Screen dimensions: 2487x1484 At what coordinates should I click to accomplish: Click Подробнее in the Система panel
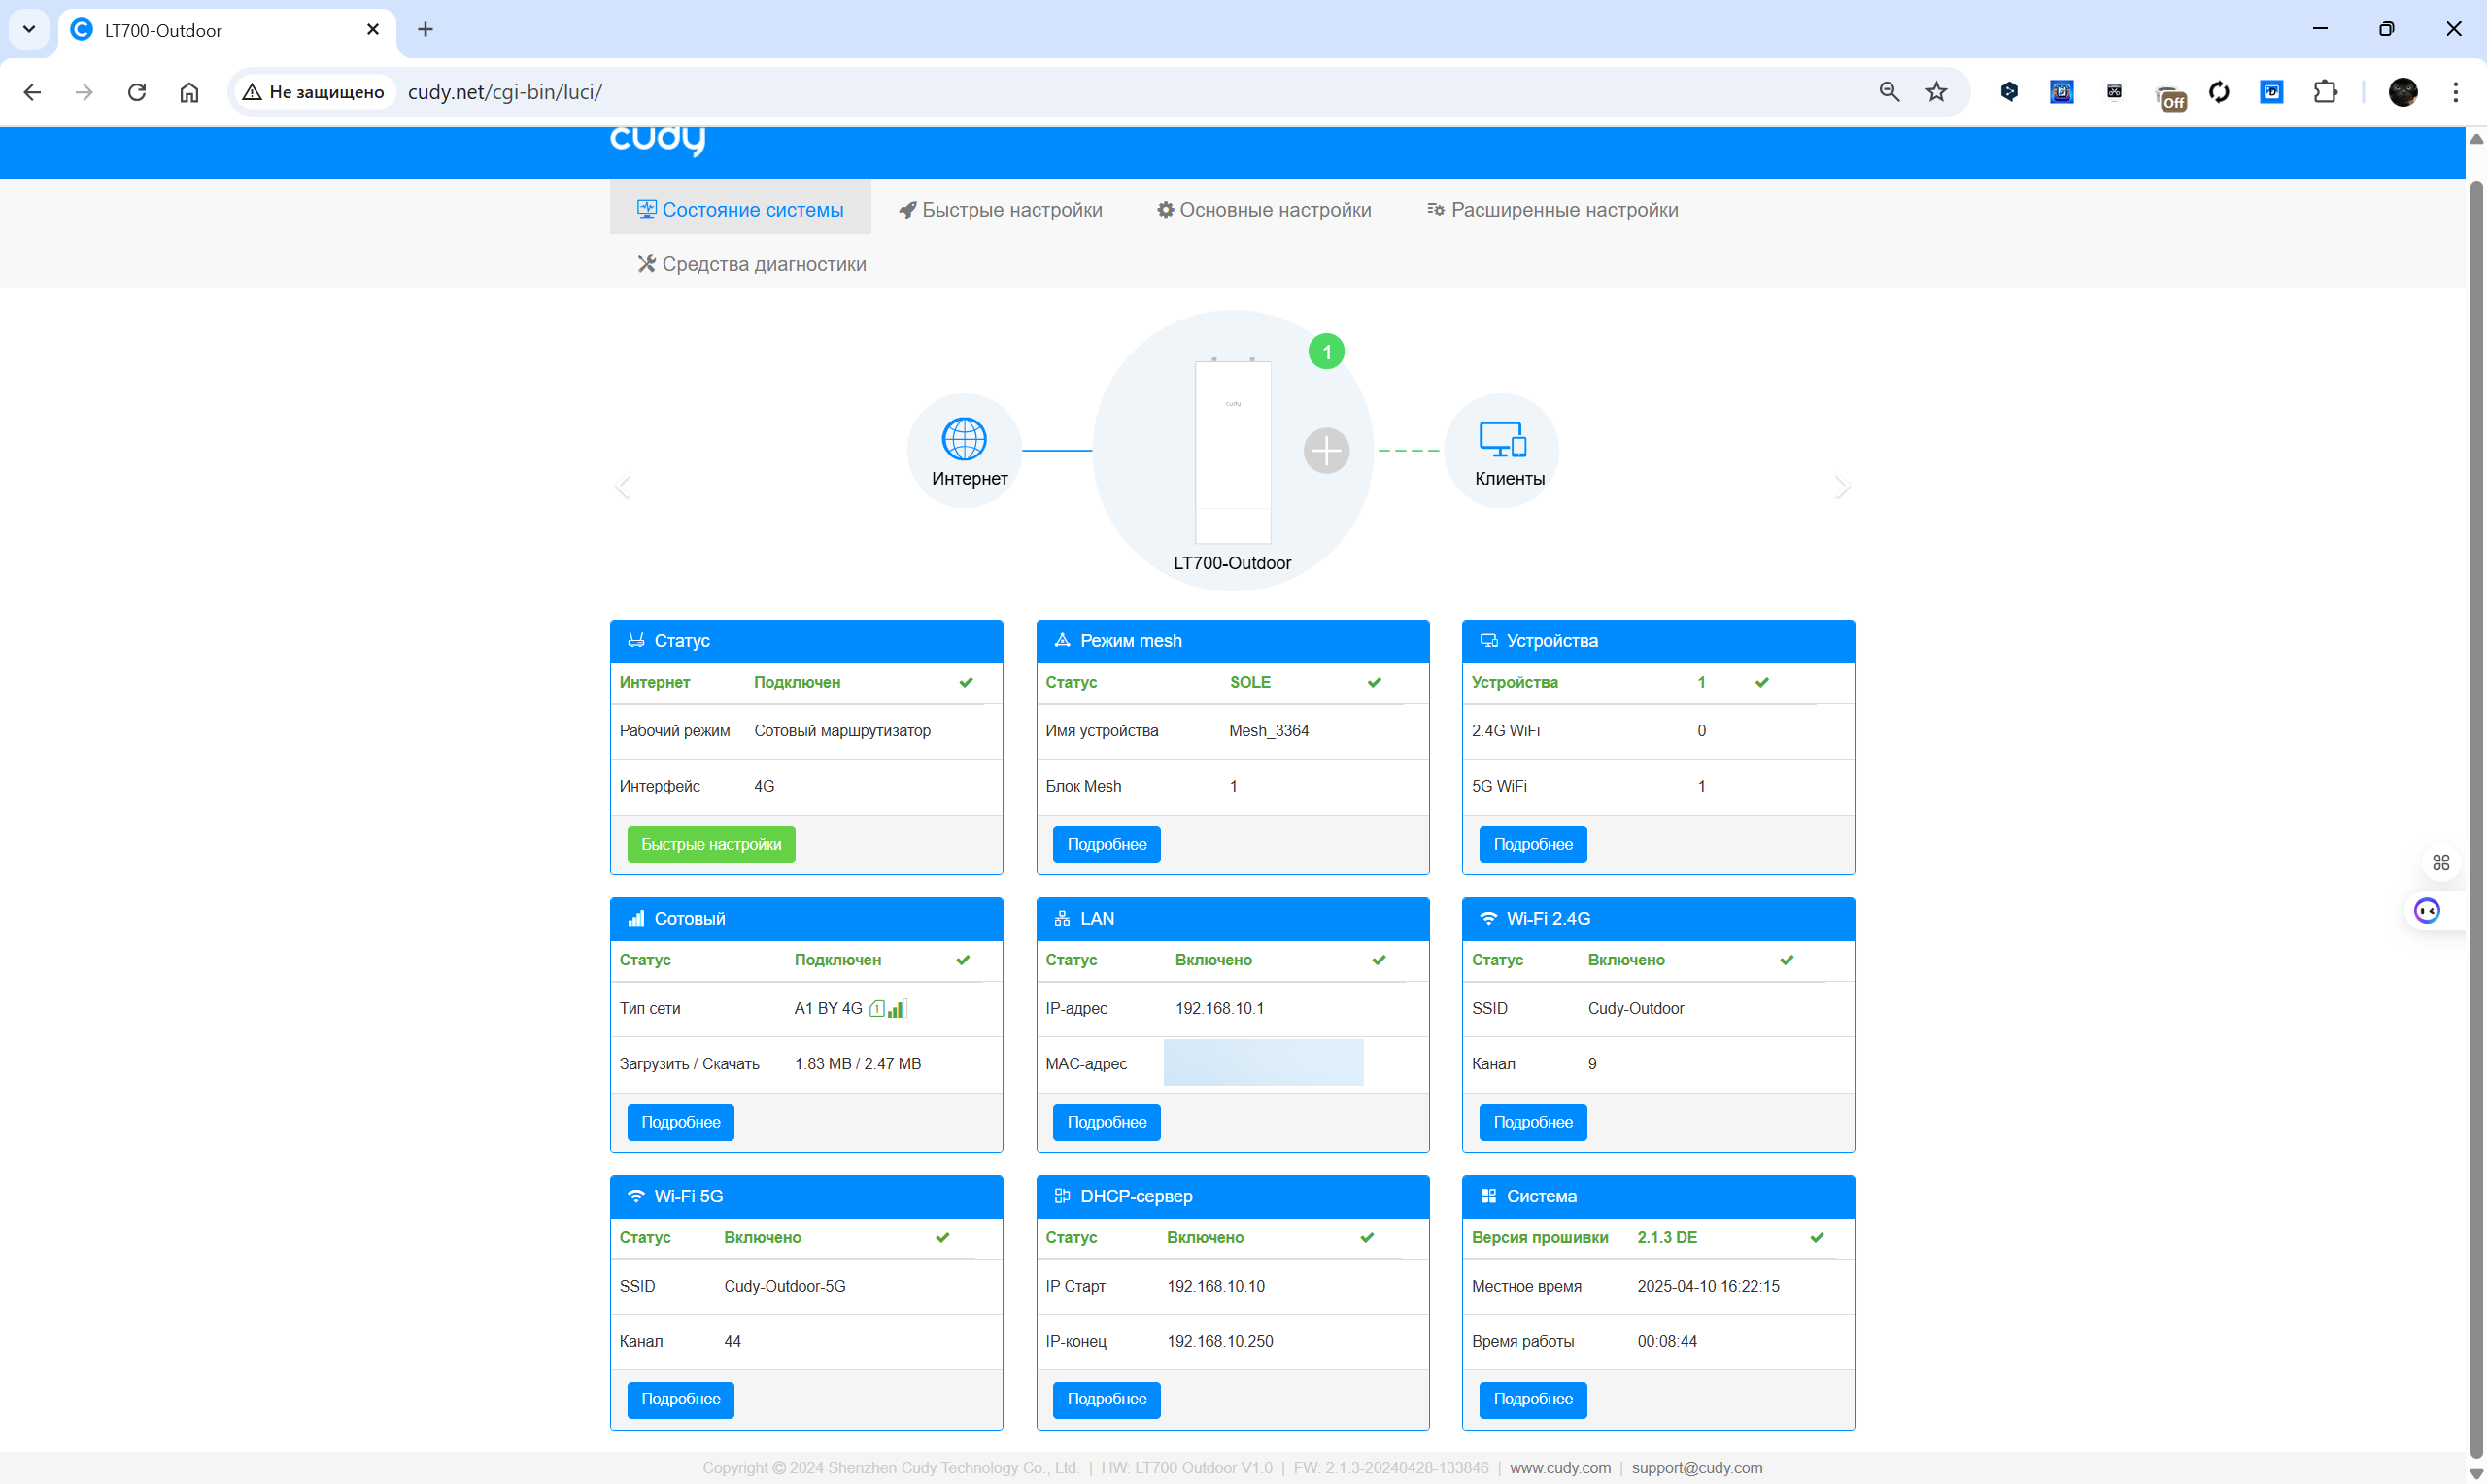1532,1399
